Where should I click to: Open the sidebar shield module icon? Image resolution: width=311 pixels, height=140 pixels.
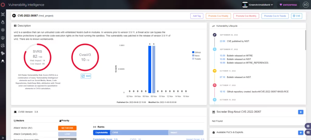click(x=3, y=30)
